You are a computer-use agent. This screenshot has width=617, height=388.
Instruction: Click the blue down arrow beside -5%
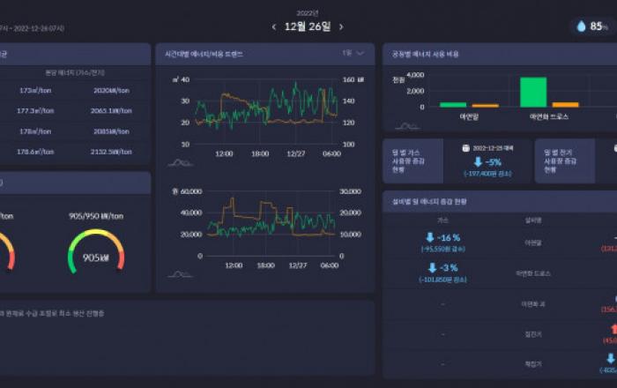(x=479, y=162)
